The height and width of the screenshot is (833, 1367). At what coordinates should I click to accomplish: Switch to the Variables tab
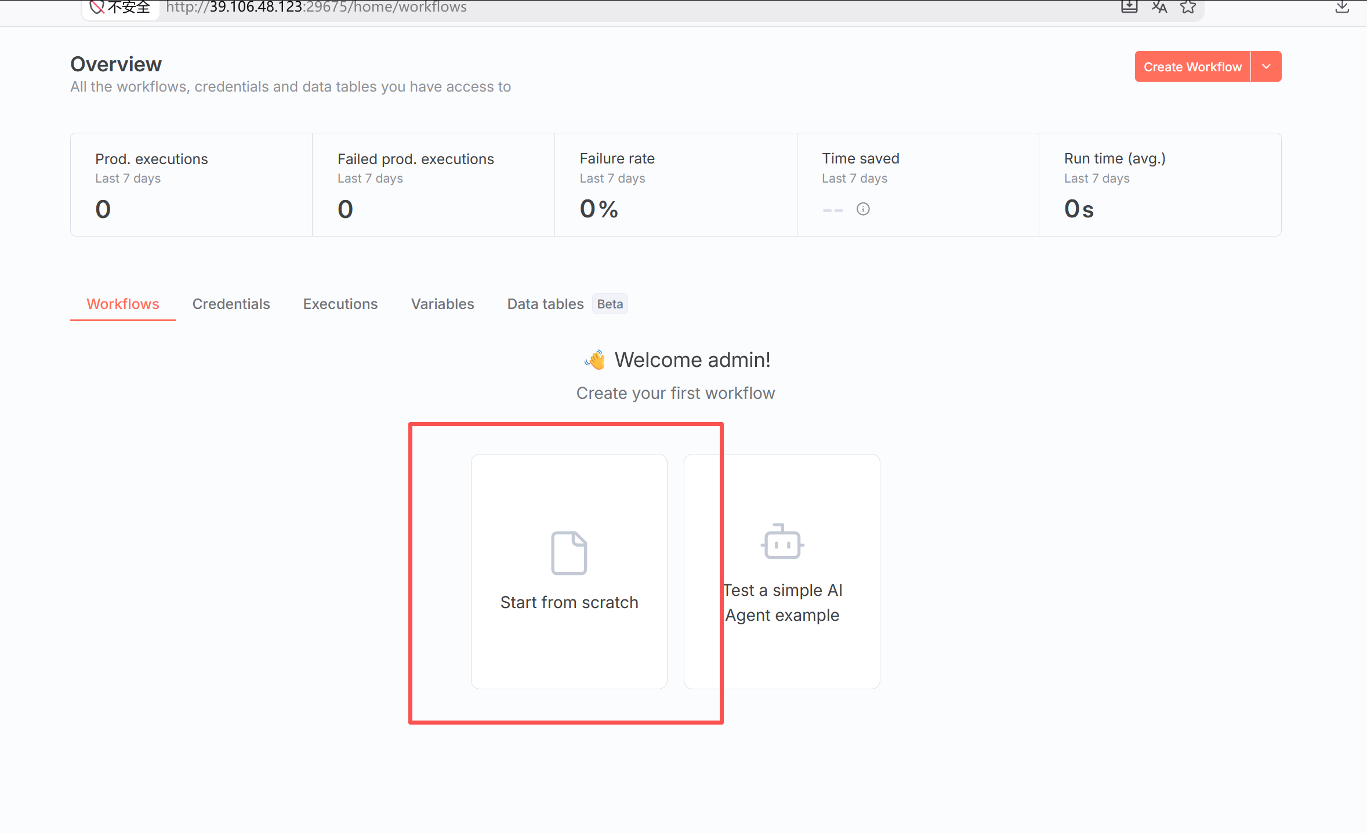443,304
